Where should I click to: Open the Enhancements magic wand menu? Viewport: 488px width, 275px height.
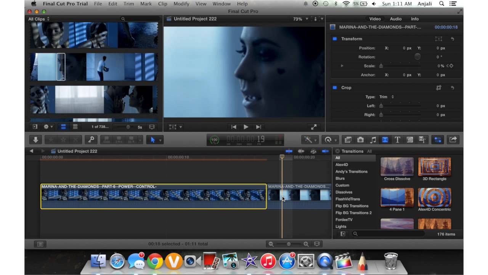(309, 140)
